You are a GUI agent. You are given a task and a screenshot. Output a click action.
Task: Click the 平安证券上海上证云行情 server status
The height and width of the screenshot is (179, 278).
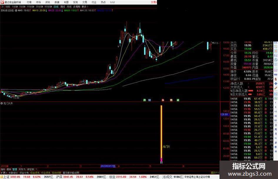197,177
